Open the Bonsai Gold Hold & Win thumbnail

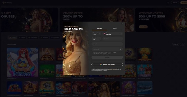point(145,54)
